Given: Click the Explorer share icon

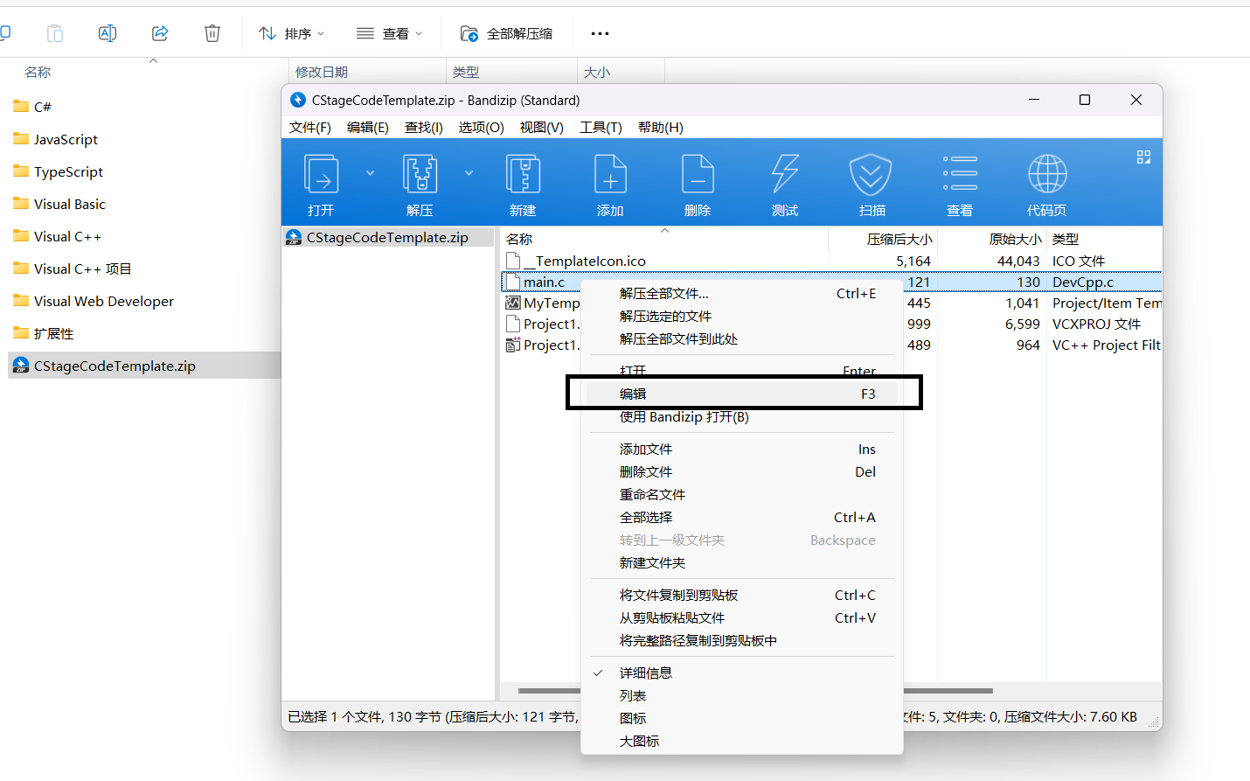Looking at the screenshot, I should click(160, 33).
